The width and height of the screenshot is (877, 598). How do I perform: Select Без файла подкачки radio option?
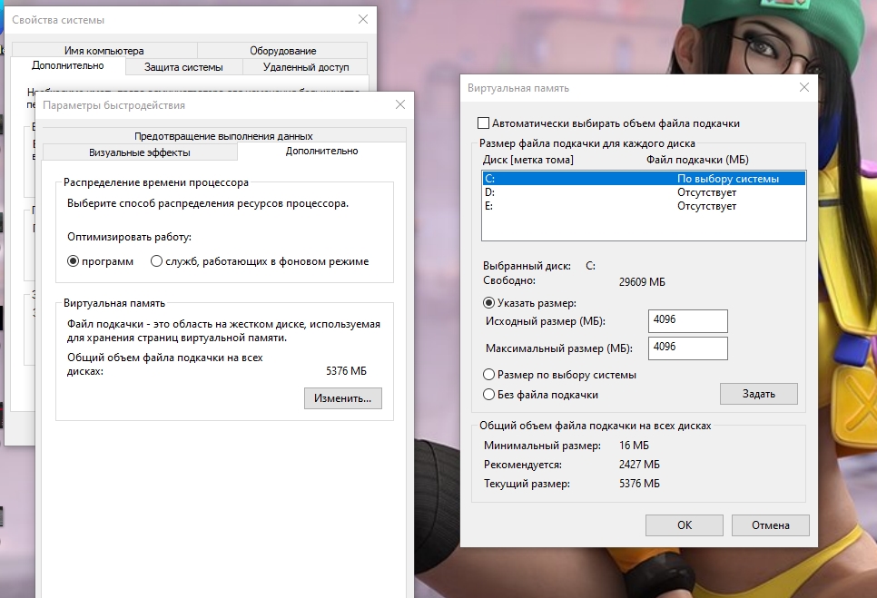(x=489, y=395)
